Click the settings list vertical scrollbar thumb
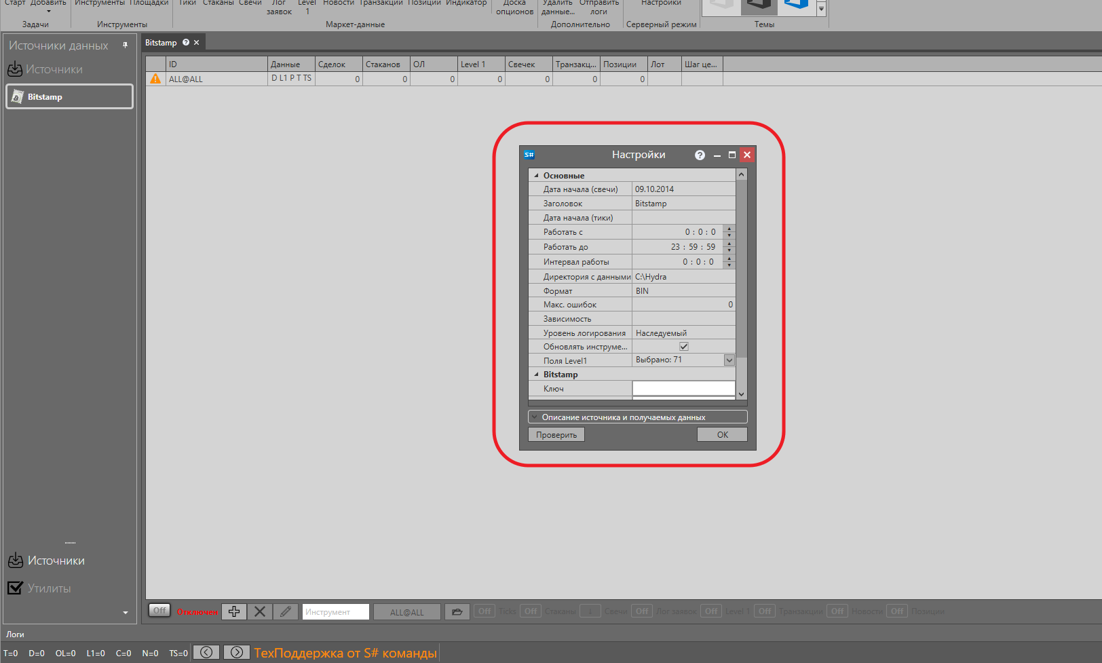The height and width of the screenshot is (663, 1102). point(741,269)
